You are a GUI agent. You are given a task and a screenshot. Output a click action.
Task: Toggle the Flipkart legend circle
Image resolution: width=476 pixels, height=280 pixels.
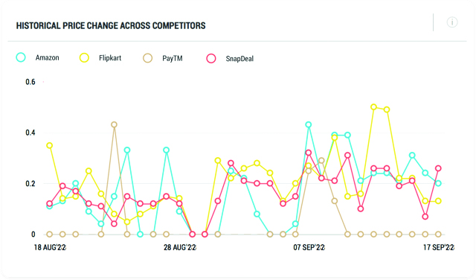click(x=84, y=57)
